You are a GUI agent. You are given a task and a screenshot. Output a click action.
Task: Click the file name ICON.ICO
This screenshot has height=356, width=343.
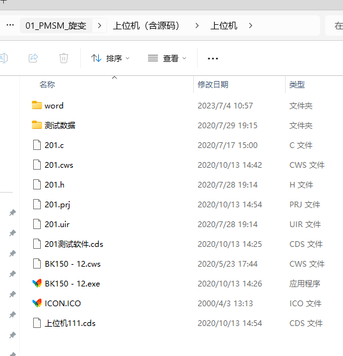pyautogui.click(x=63, y=303)
